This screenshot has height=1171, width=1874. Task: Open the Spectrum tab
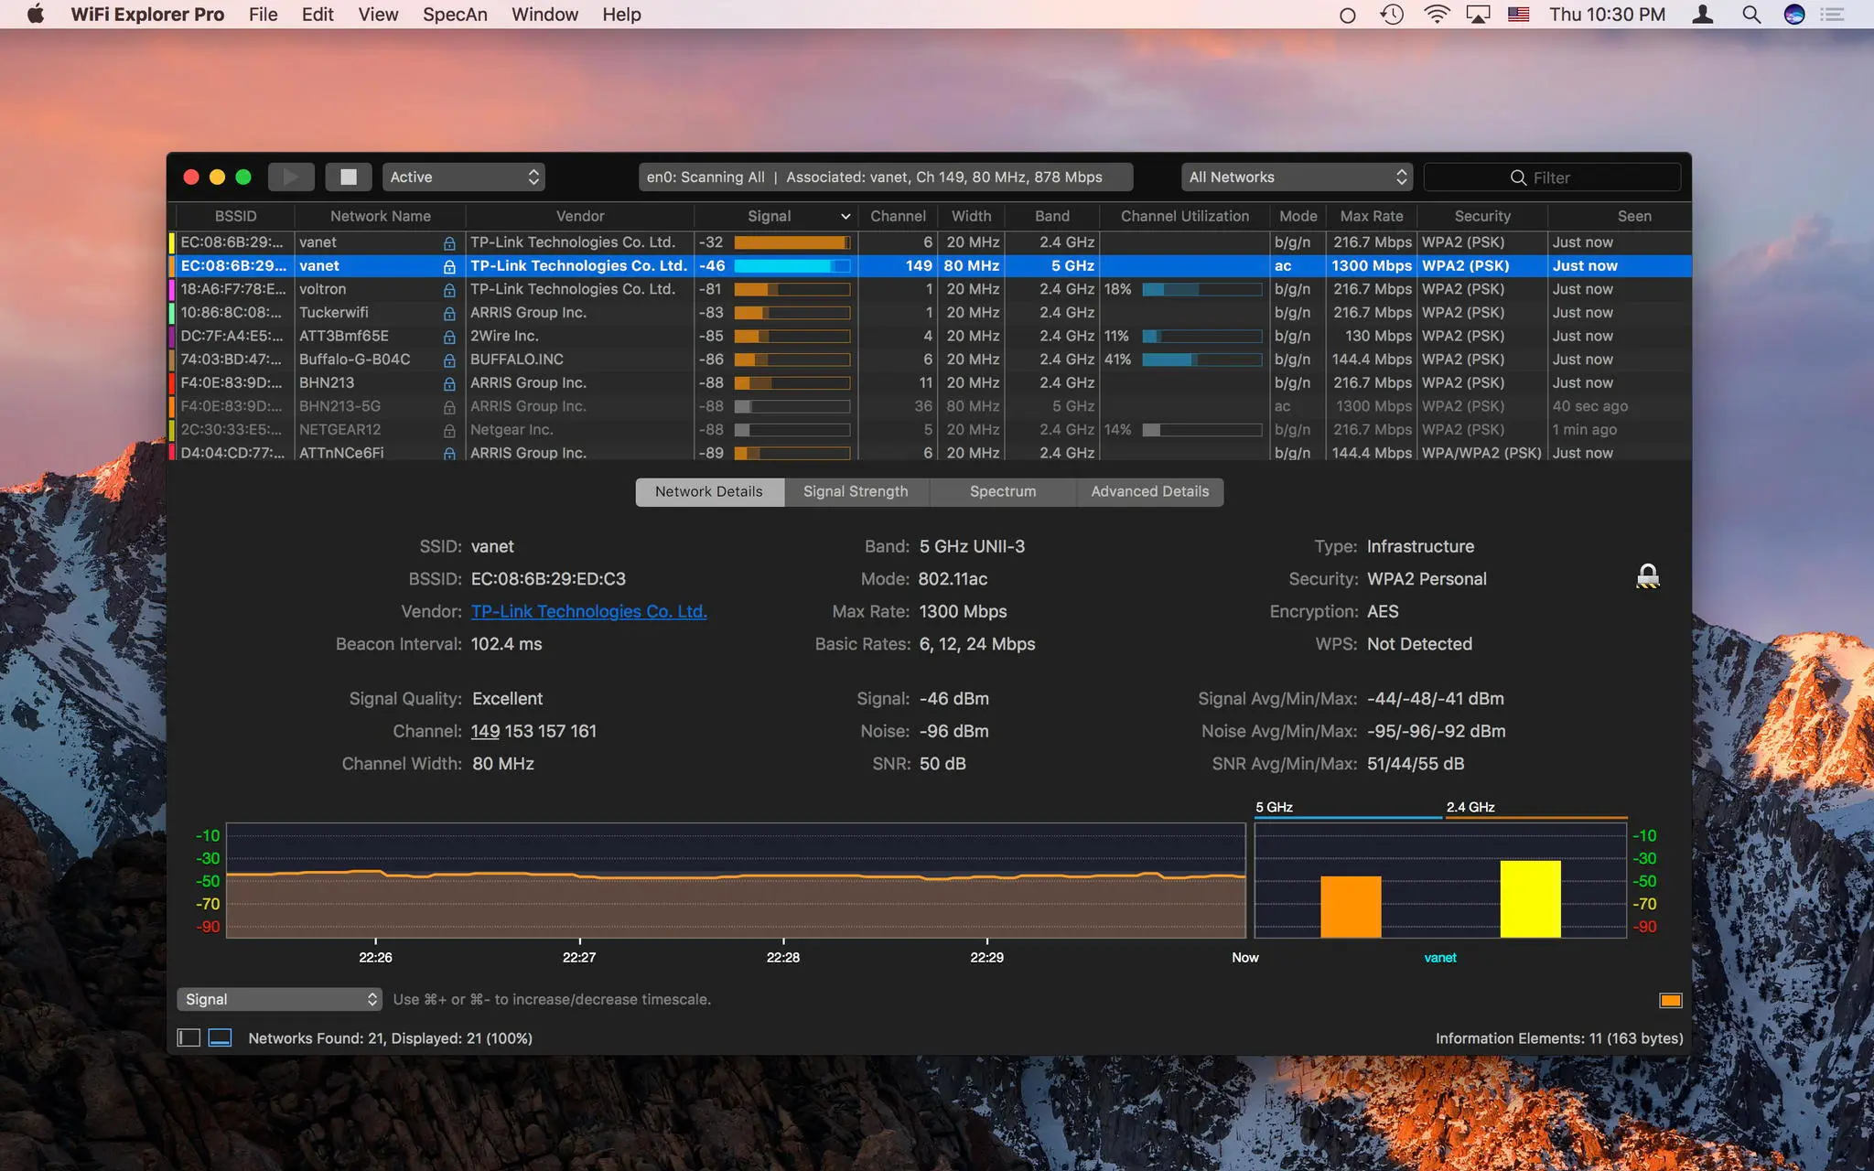1003,491
